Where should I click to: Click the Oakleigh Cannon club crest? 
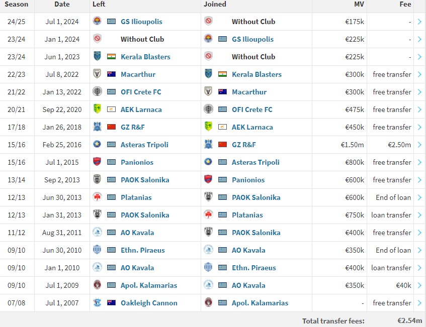[97, 302]
